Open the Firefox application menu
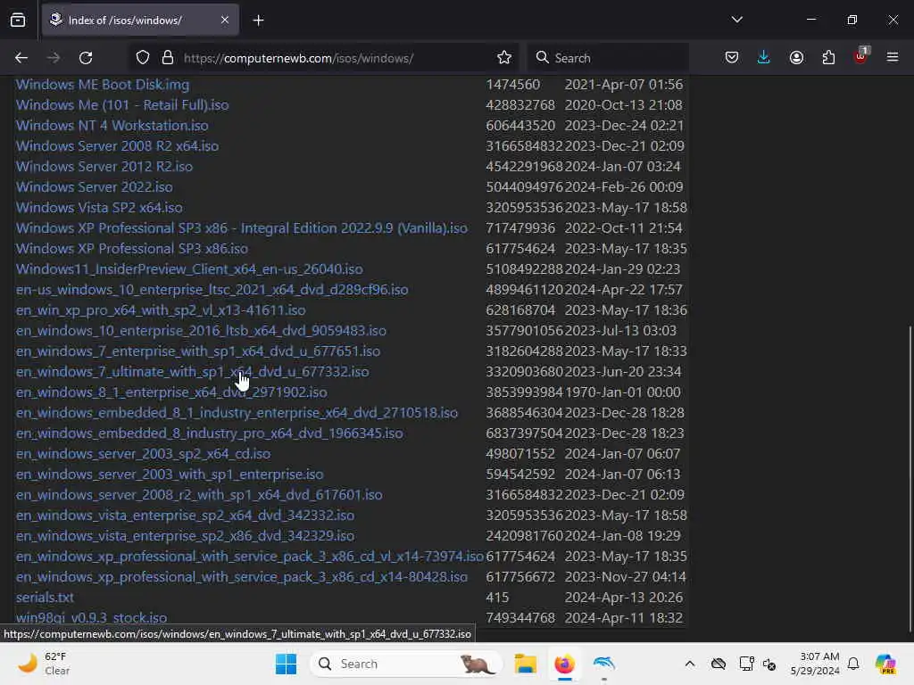 pos(893,58)
